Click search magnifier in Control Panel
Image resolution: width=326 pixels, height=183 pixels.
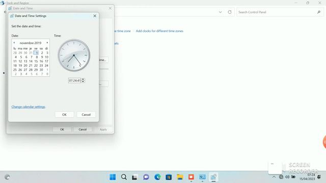[x=319, y=12]
